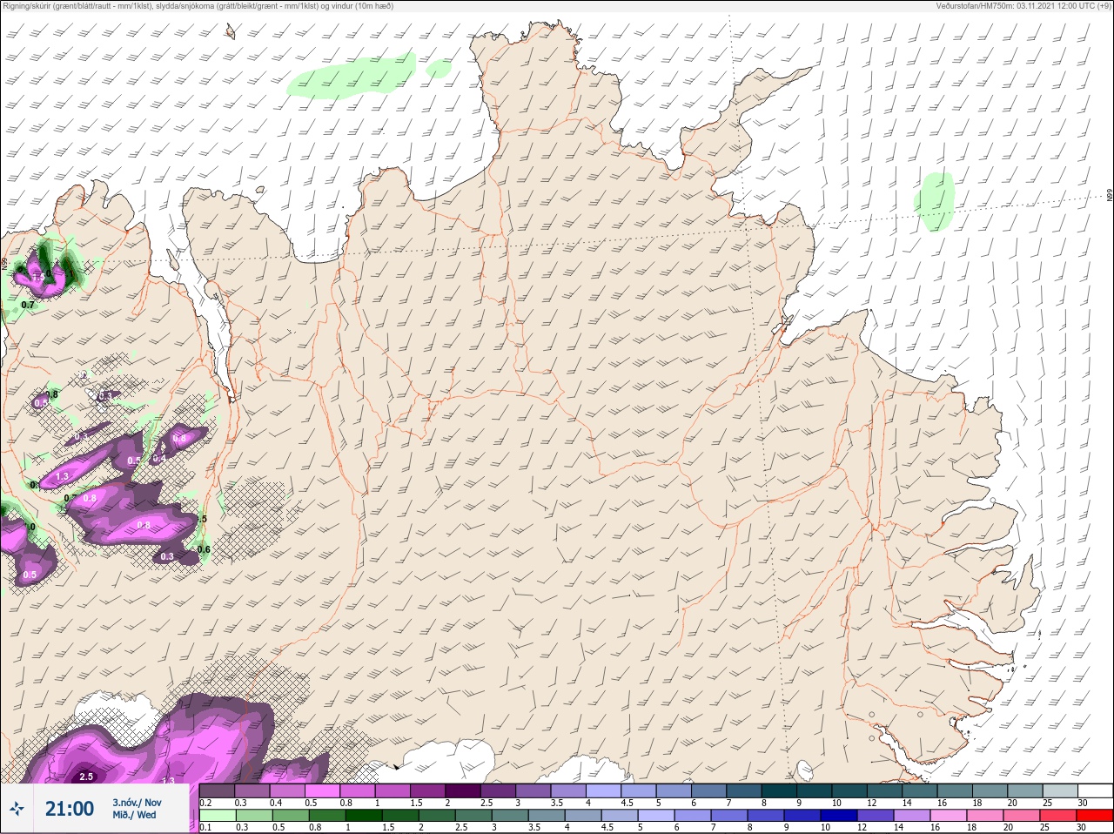This screenshot has width=1114, height=834.
Task: Click the black 0.7 value in the northwest
Action: click(28, 305)
